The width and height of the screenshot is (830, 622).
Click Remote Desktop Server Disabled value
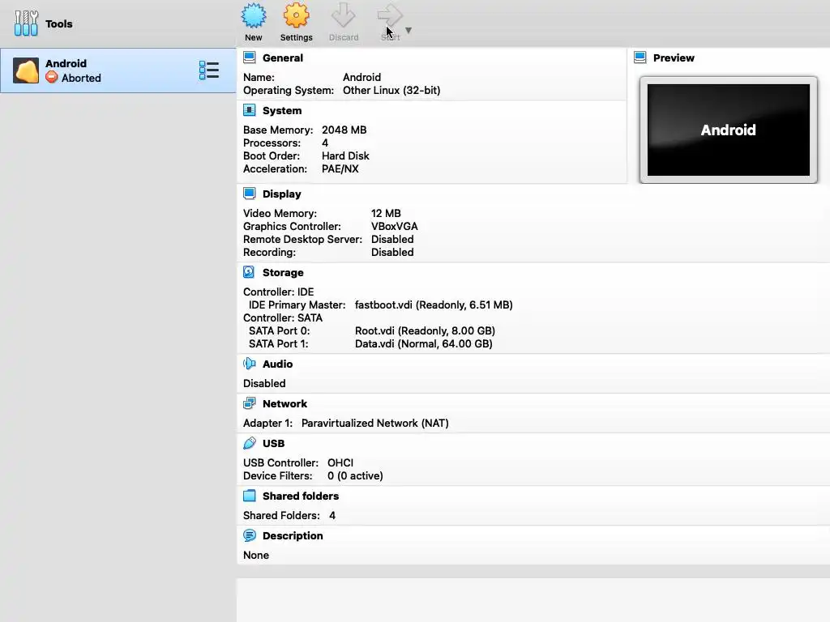point(392,240)
